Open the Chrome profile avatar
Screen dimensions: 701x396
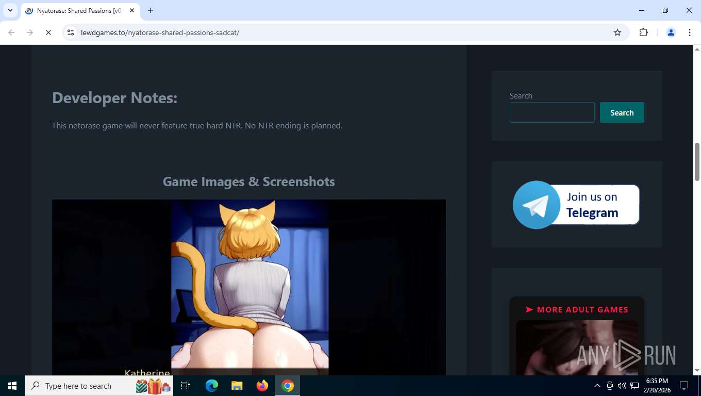(x=671, y=32)
